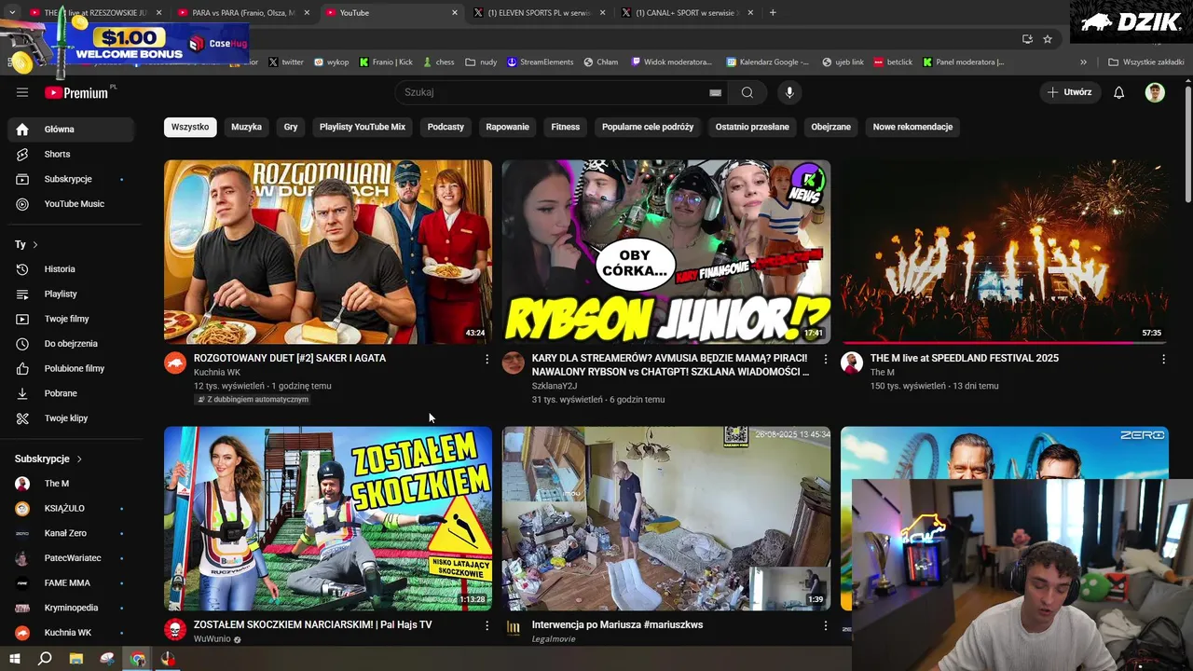Select the Gry filter chip

tap(291, 127)
